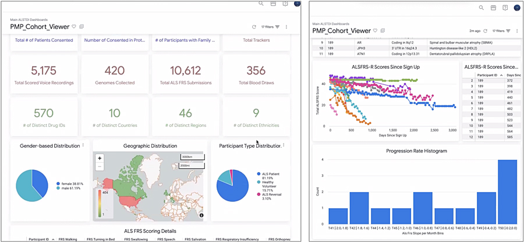The width and height of the screenshot is (524, 242).
Task: Favorite PMP_Cohort_Viewer with heart in left window
Action: (74, 27)
